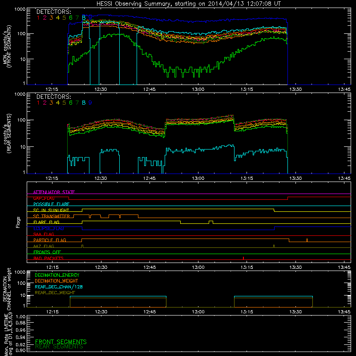Click the 12:45 tick label under decimation plot
Image resolution: width=356 pixels, height=356 pixels.
pyautogui.click(x=150, y=312)
